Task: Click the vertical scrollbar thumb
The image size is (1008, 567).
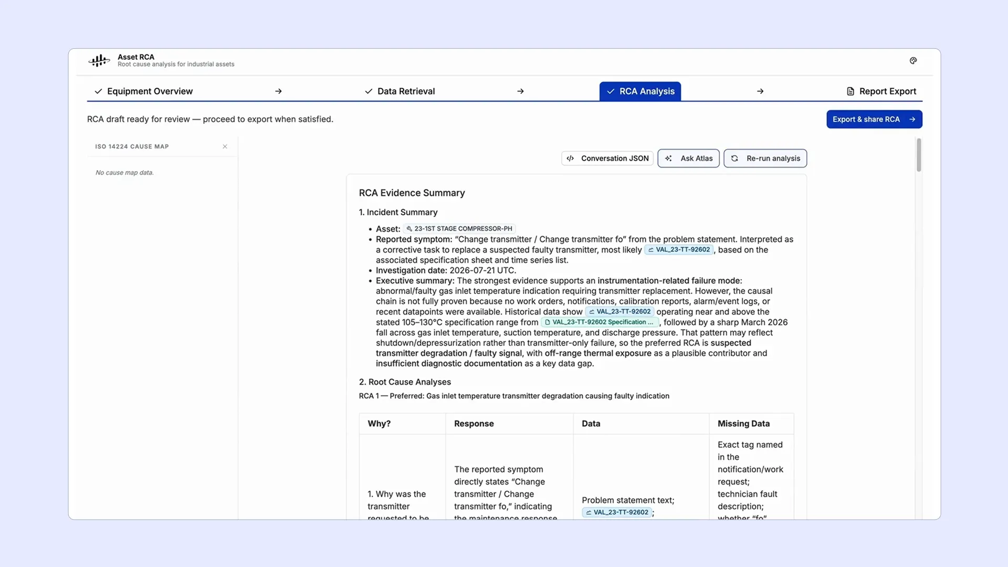Action: [x=919, y=155]
